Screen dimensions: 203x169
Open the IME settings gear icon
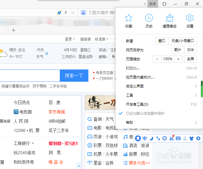point(198,138)
